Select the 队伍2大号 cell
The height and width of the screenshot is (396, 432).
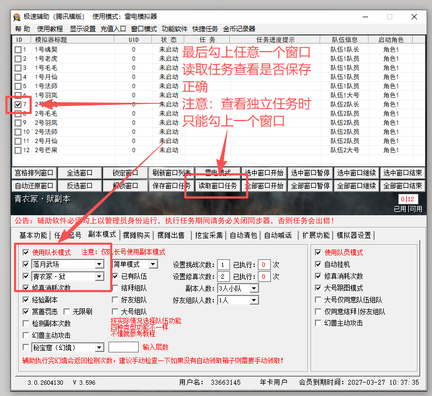pyautogui.click(x=344, y=151)
